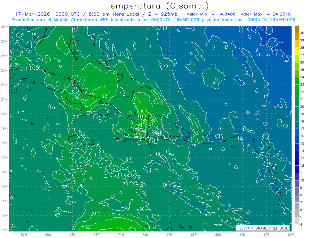Screen dimensions: 309x238
Task: Click the dark blue swatch between 12 and 13
Action: [297, 162]
